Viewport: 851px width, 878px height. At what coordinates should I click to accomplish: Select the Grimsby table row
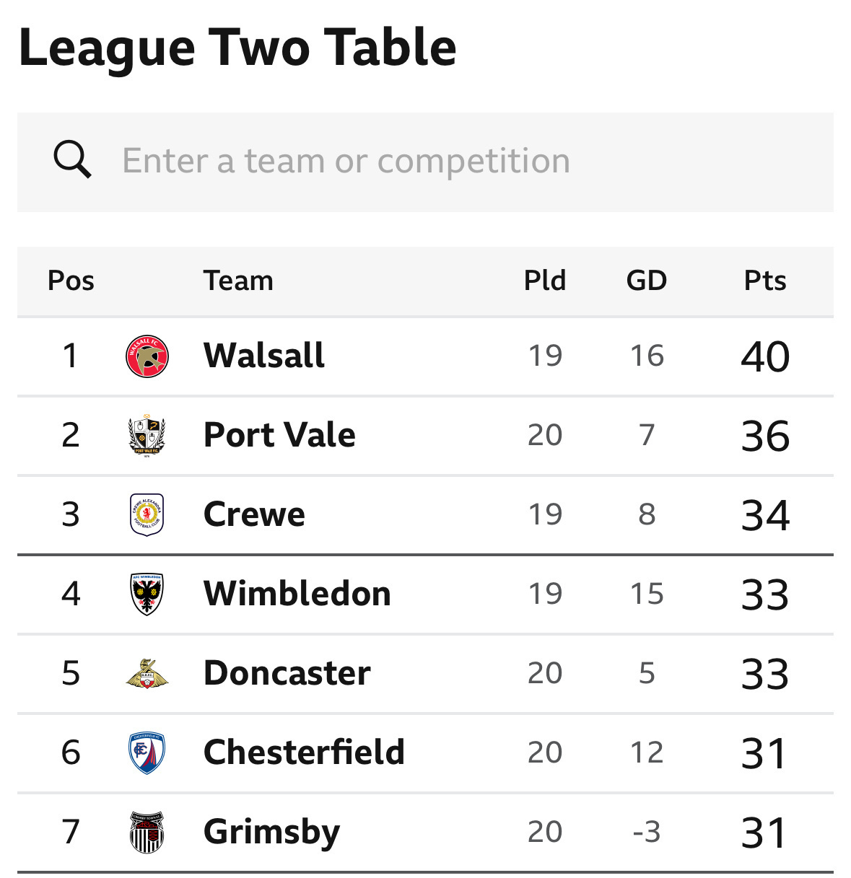pyautogui.click(x=426, y=831)
